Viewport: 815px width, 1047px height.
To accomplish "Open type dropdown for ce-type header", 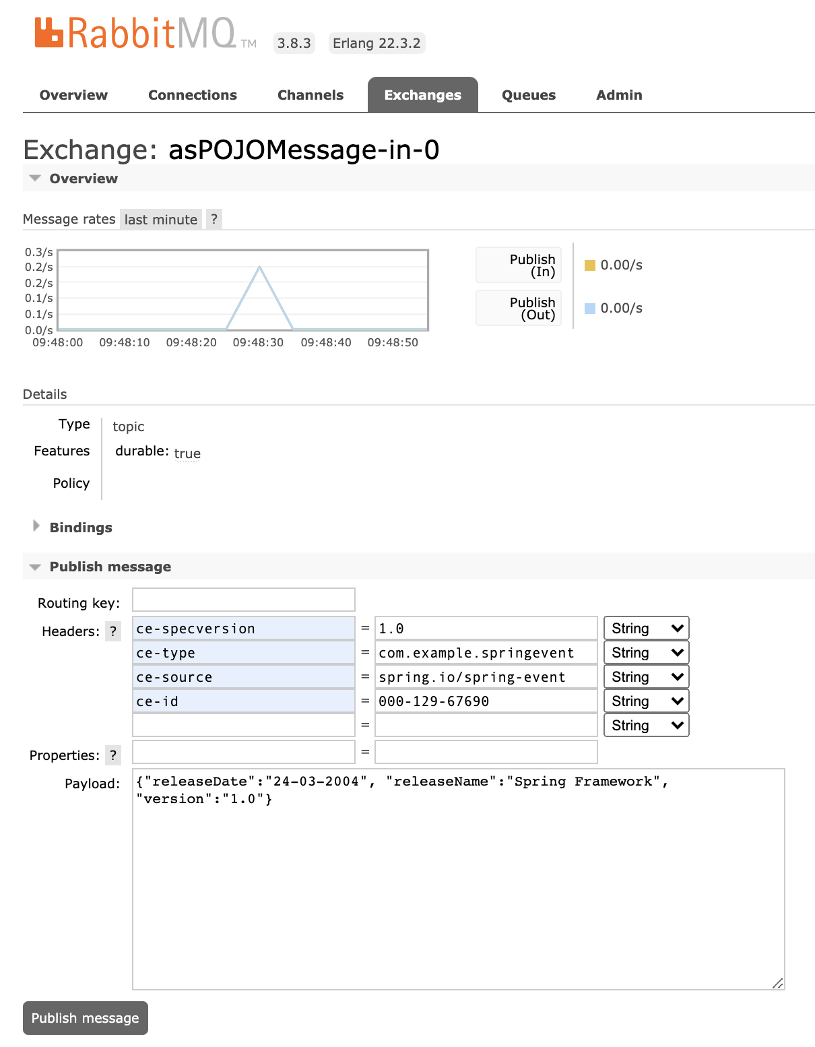I will 647,652.
